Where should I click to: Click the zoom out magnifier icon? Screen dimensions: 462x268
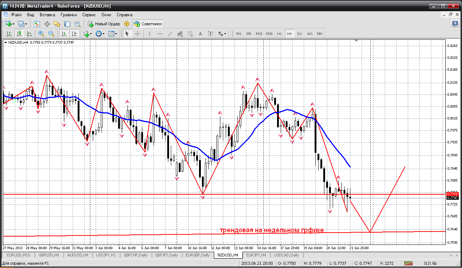pos(51,34)
